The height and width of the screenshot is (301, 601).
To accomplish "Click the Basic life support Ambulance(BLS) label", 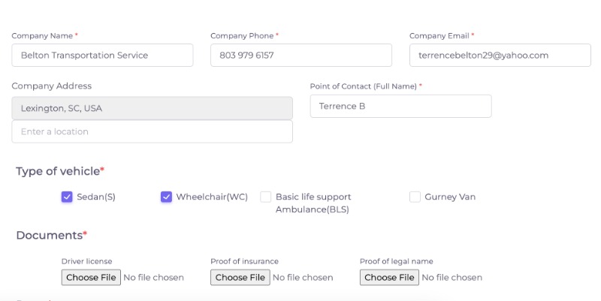I will point(313,203).
